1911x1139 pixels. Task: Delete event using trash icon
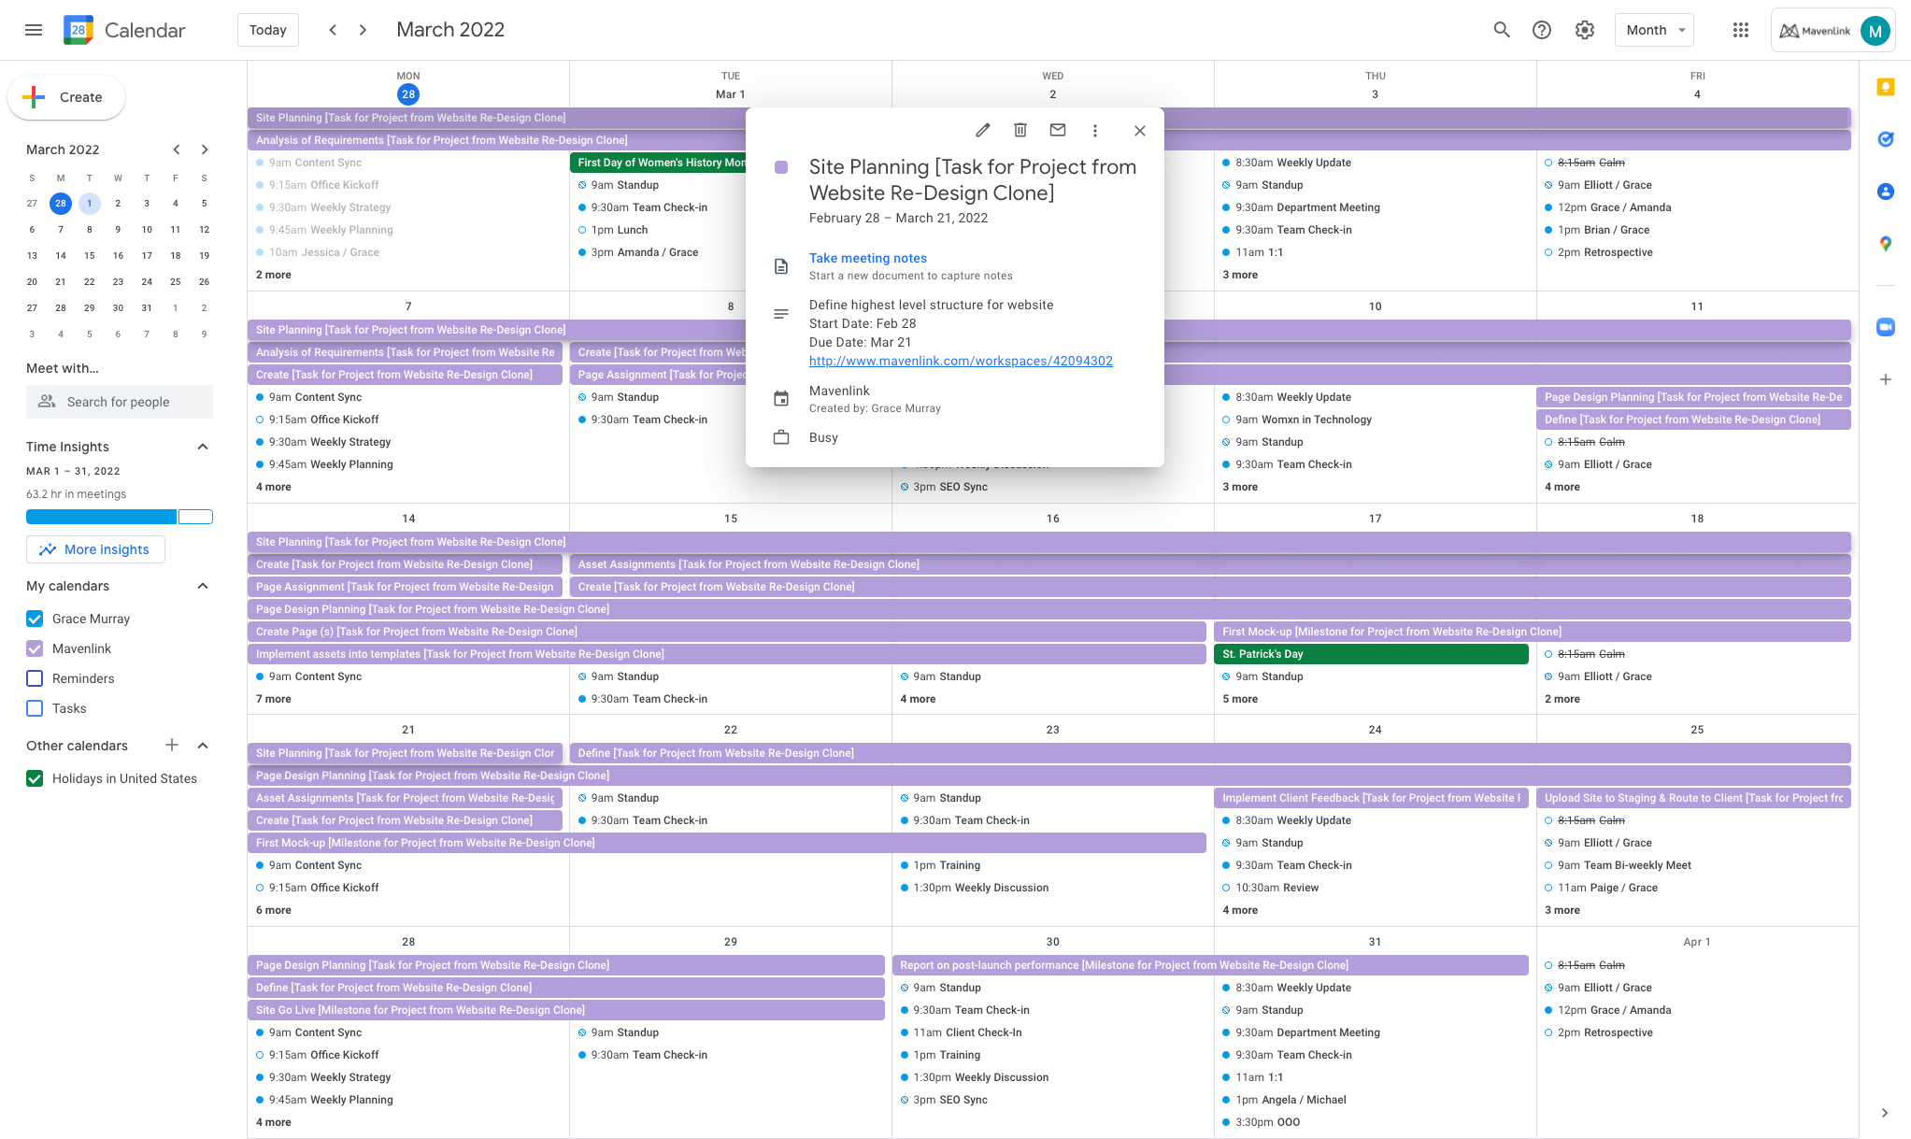tap(1020, 131)
